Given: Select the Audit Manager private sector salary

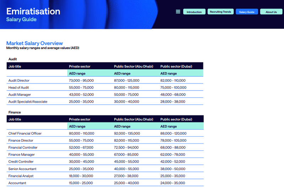Looking at the screenshot, I should coord(81,95).
